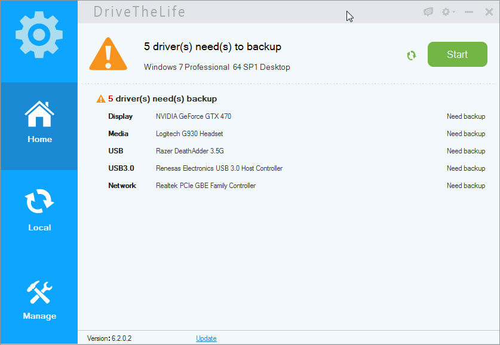Click the small warning icon beside driver count

point(101,98)
